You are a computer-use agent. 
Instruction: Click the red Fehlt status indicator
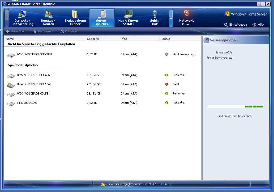tap(166, 84)
